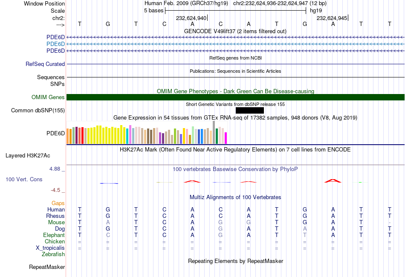The height and width of the screenshot is (277, 405).
Task: Select the Rhesus species row label
Action: pos(55,216)
